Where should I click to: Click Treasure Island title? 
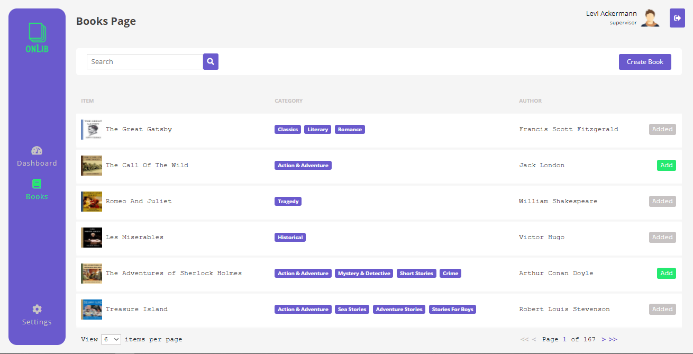[136, 309]
